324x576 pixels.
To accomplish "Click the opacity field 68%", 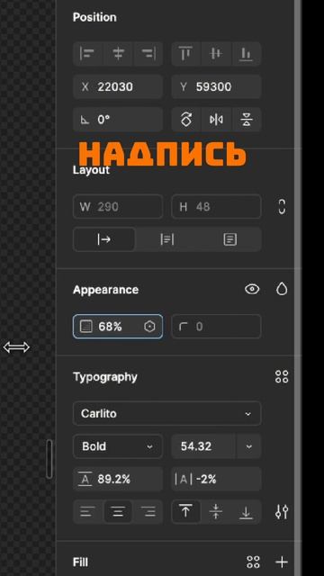I will pyautogui.click(x=118, y=326).
